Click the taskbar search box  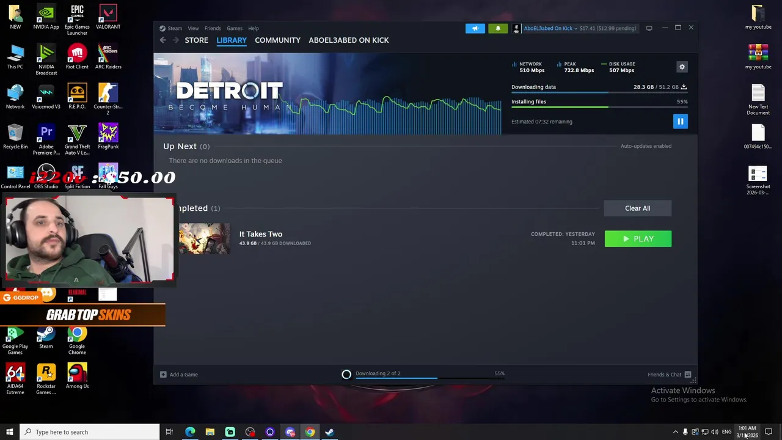89,432
